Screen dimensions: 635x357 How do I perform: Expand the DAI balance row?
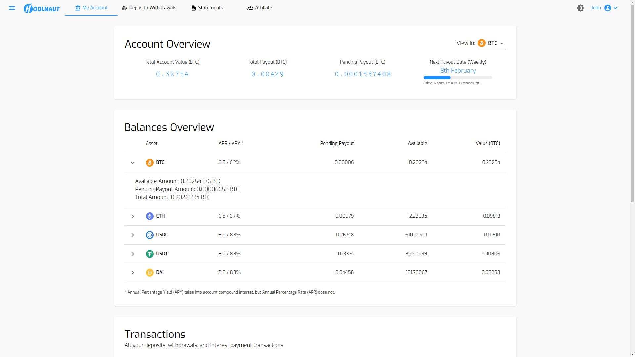[133, 273]
